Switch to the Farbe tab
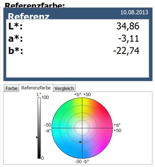The image size is (155, 167). click(11, 88)
